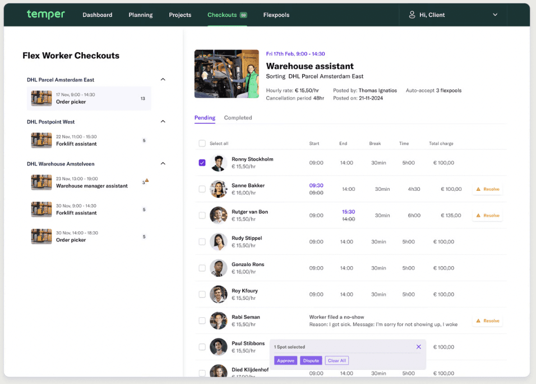
Task: Click Rutger van Bon's adjusted end 15:30
Action: tap(349, 212)
